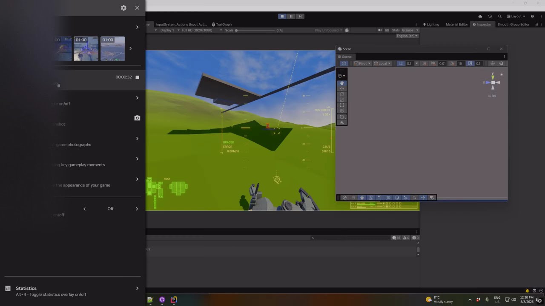This screenshot has width=545, height=306.
Task: Toggle grid visibility in Scene toolbar
Action: [401, 63]
